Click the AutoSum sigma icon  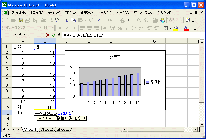129,20
